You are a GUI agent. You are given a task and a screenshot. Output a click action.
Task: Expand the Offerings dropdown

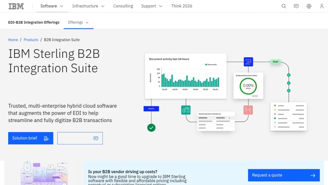(78, 23)
